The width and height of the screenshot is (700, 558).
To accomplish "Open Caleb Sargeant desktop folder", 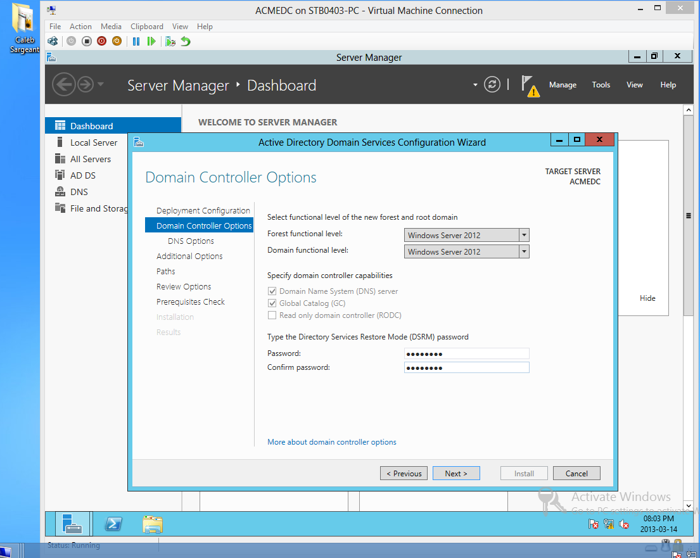I will point(23,29).
